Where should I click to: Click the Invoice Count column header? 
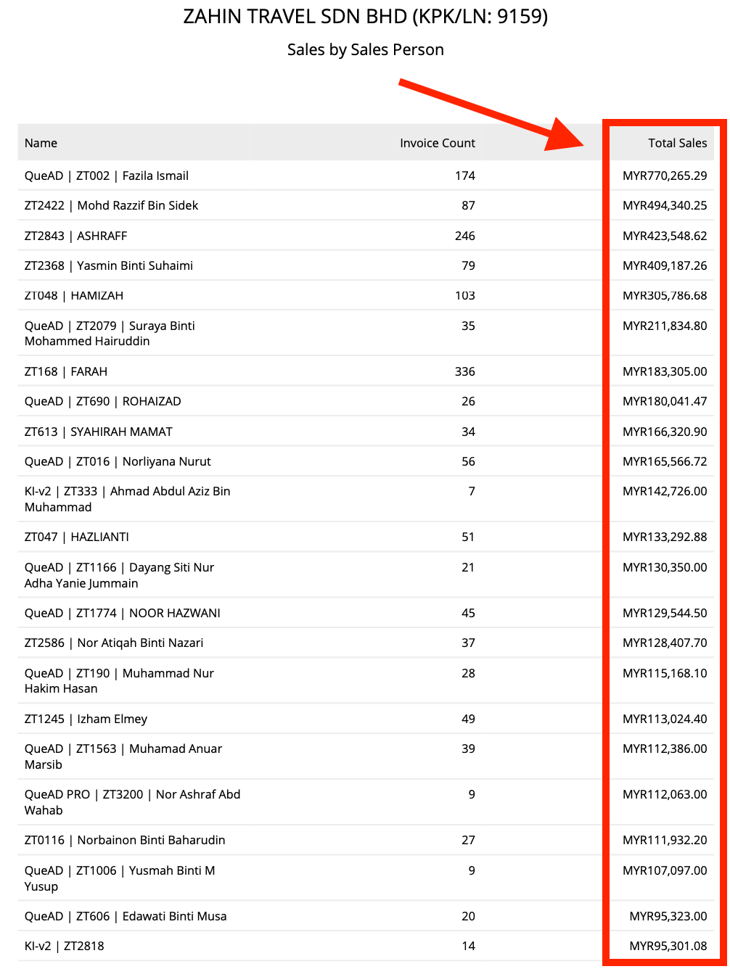click(x=438, y=143)
